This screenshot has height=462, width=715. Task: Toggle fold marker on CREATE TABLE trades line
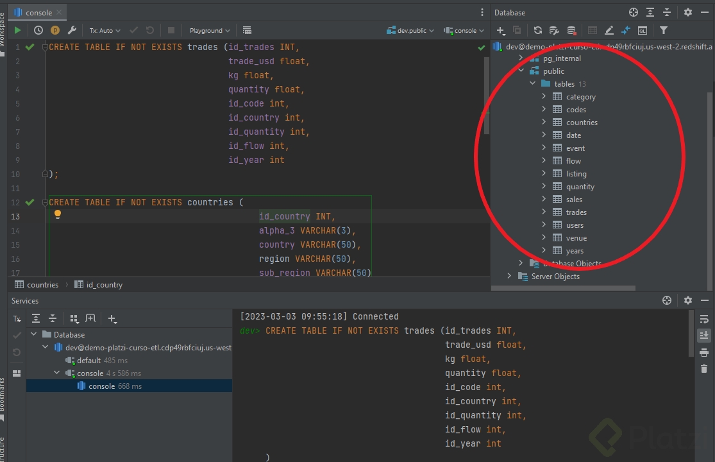45,47
